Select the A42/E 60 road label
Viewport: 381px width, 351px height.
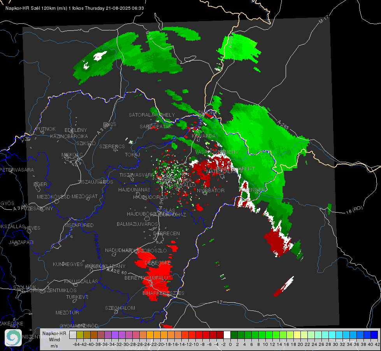[117, 271]
